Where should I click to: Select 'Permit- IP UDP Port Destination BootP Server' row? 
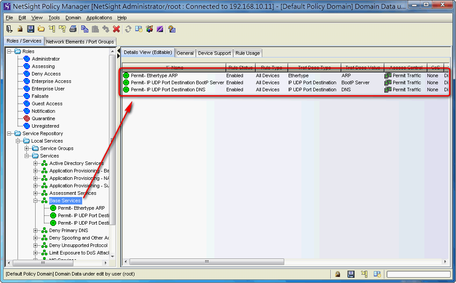[285, 82]
